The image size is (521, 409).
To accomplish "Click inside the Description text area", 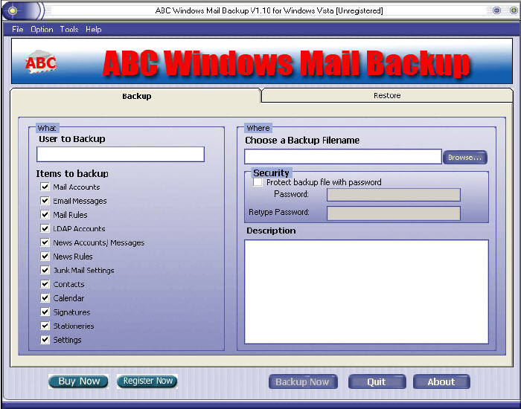I will tap(366, 292).
